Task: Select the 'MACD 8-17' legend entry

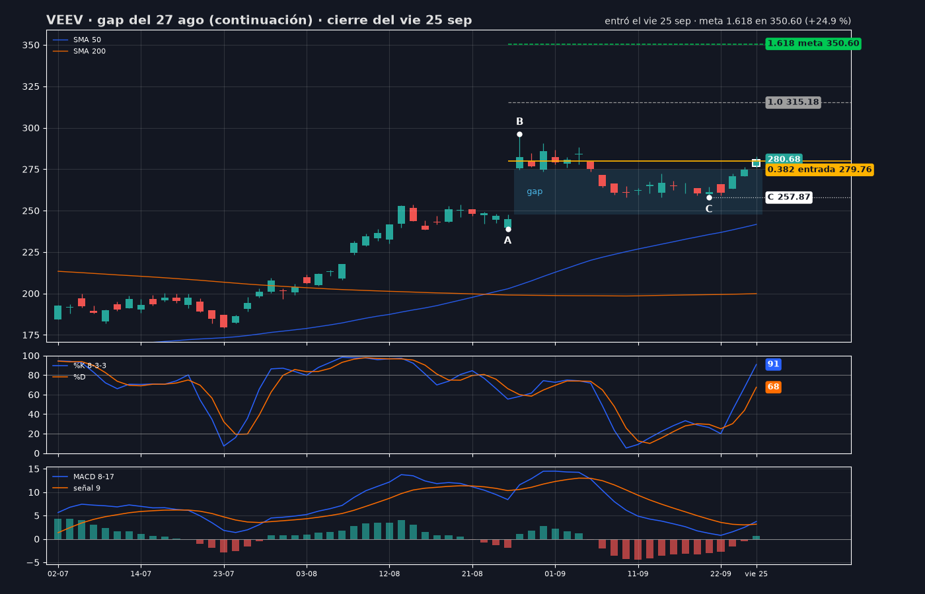Action: [x=84, y=477]
